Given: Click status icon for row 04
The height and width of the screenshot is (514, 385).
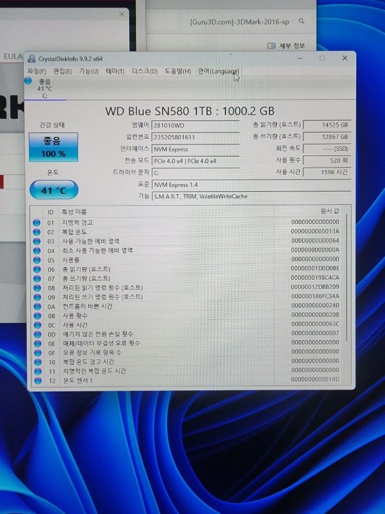Looking at the screenshot, I should coord(37,251).
